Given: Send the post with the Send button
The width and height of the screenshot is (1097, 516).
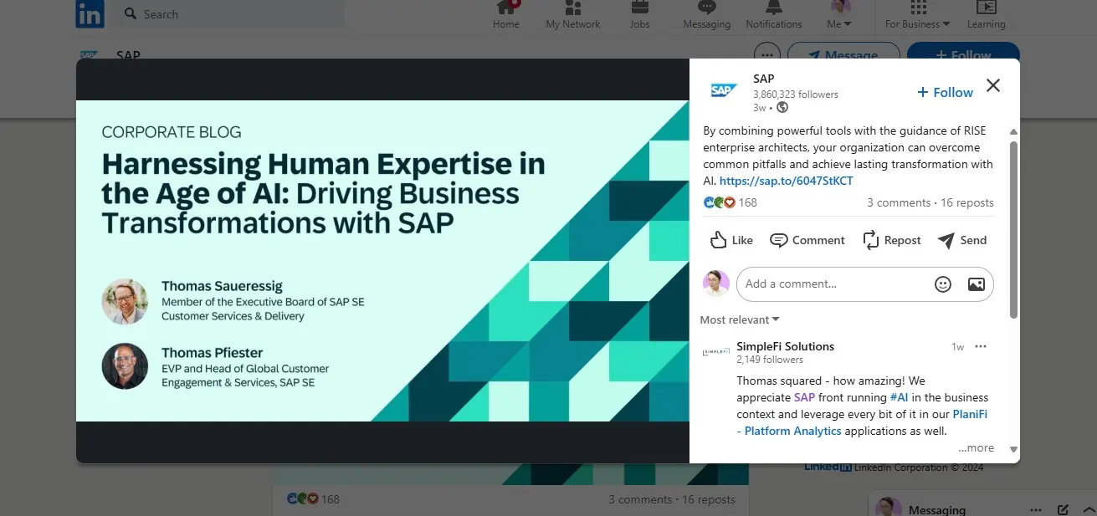Looking at the screenshot, I should click(x=962, y=240).
